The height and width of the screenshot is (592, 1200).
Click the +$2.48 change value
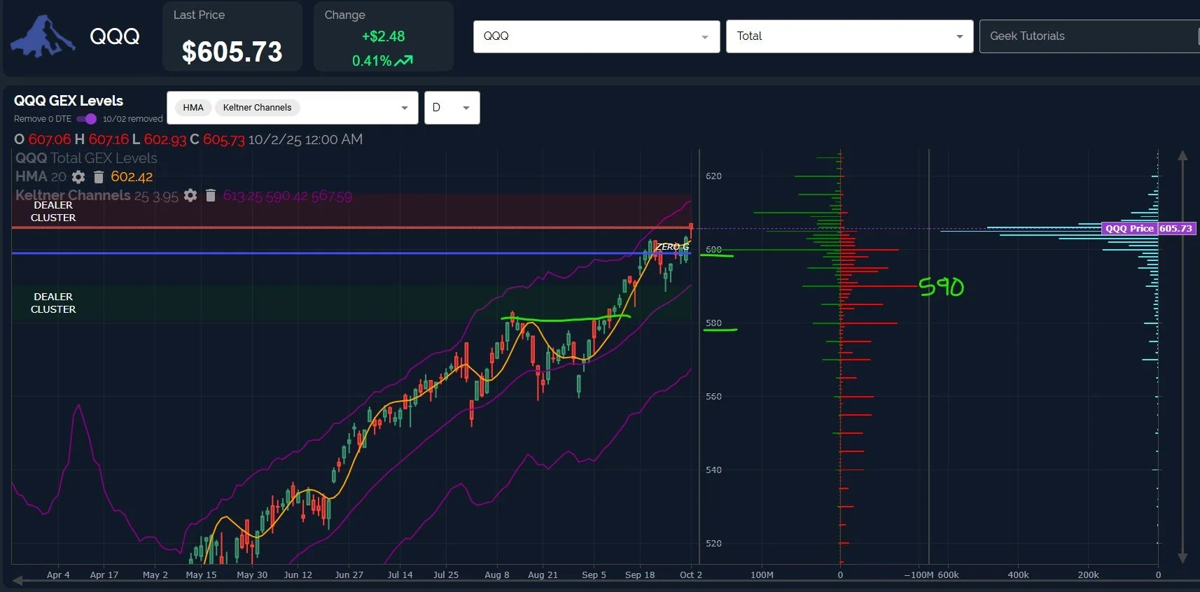click(383, 36)
